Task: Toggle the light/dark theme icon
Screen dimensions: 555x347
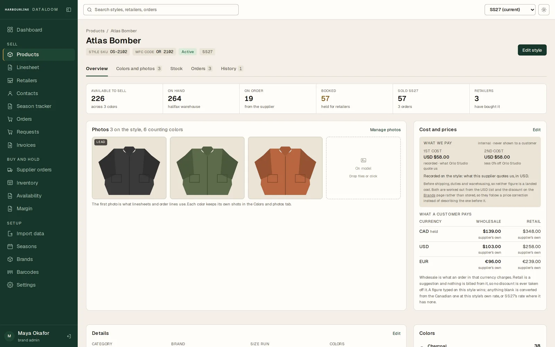Action: click(x=544, y=10)
